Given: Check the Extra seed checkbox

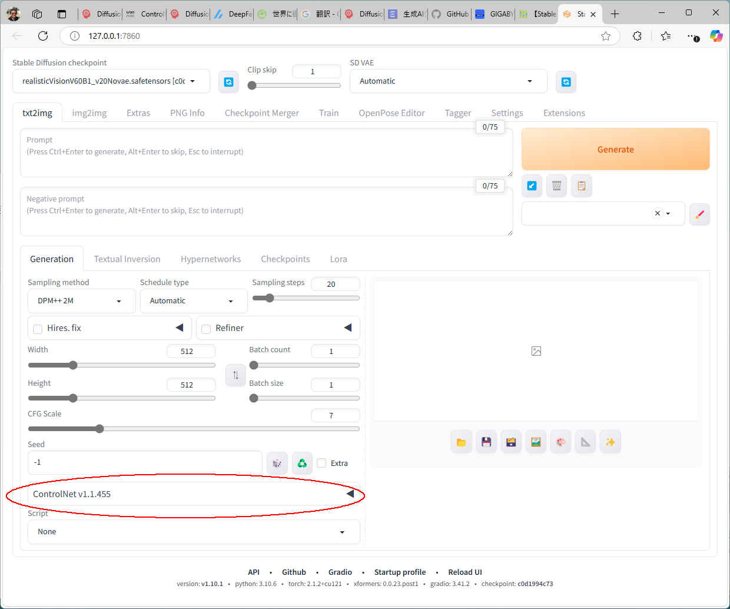Looking at the screenshot, I should [x=321, y=464].
